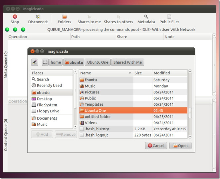Click Path column header in main window
This screenshot has height=179, width=220.
(93, 37)
